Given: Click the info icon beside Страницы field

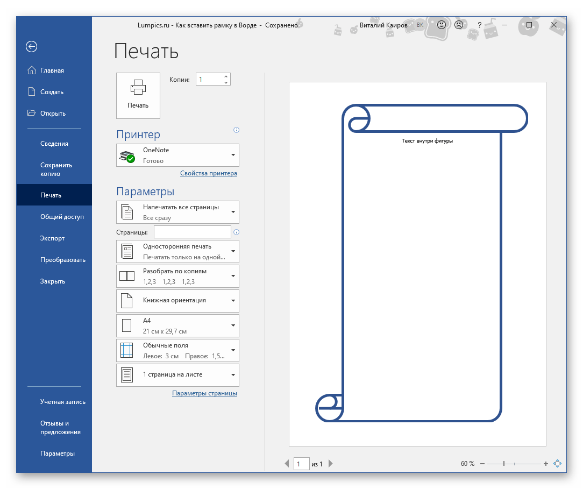Looking at the screenshot, I should [236, 232].
